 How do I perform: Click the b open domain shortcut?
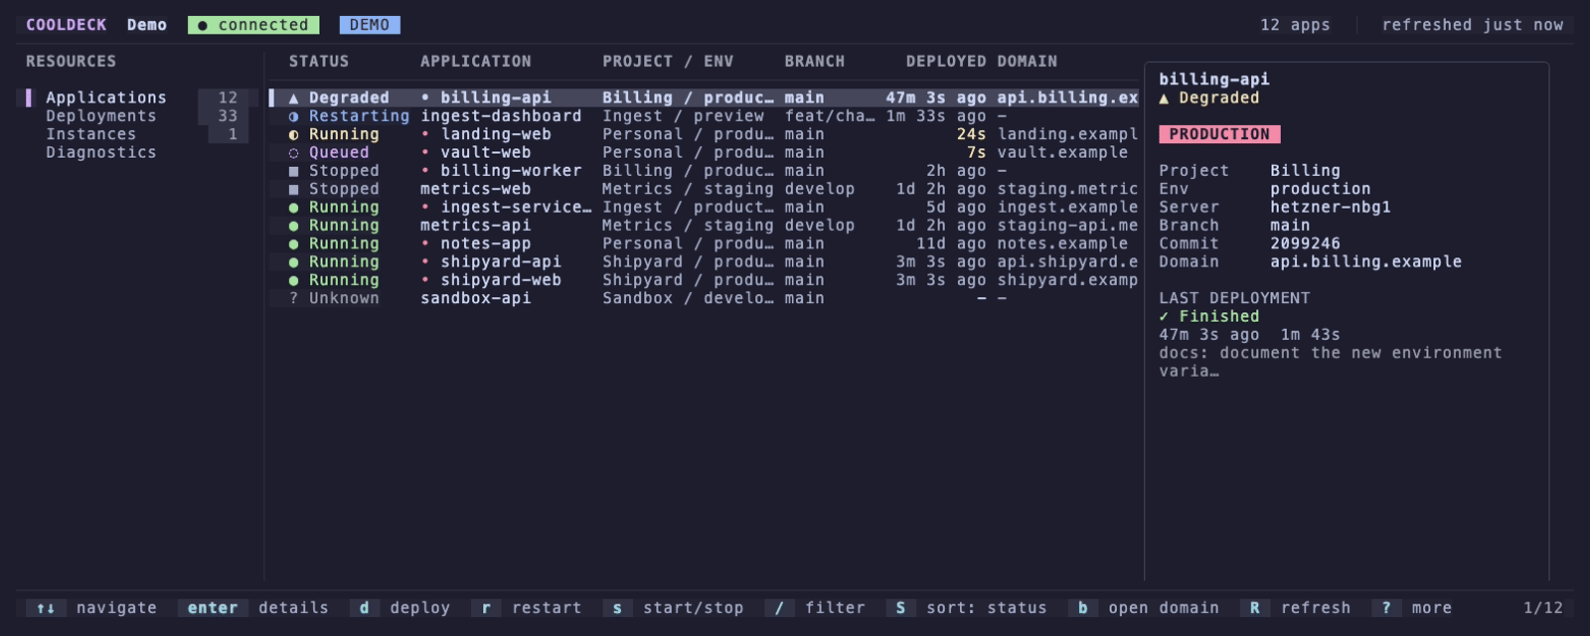[1144, 608]
